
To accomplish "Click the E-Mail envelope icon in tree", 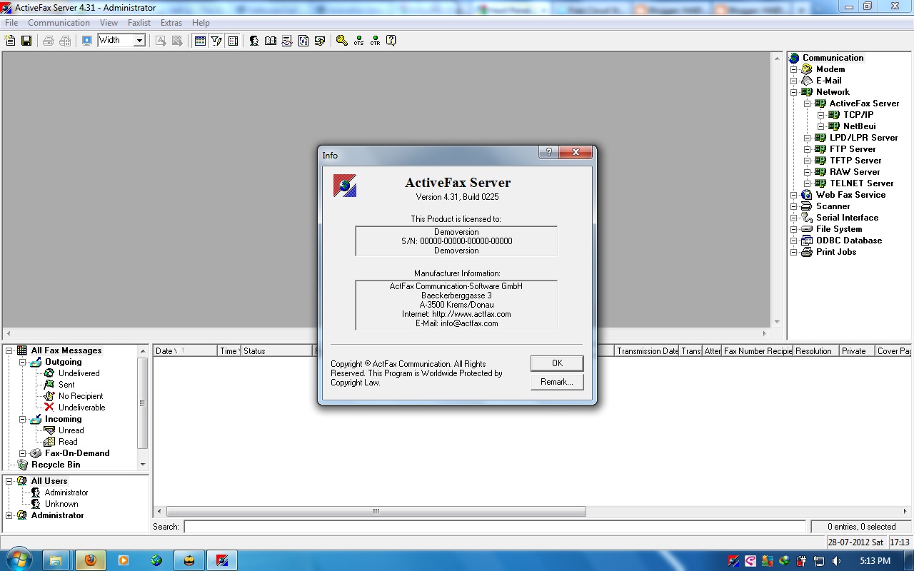I will coord(807,81).
